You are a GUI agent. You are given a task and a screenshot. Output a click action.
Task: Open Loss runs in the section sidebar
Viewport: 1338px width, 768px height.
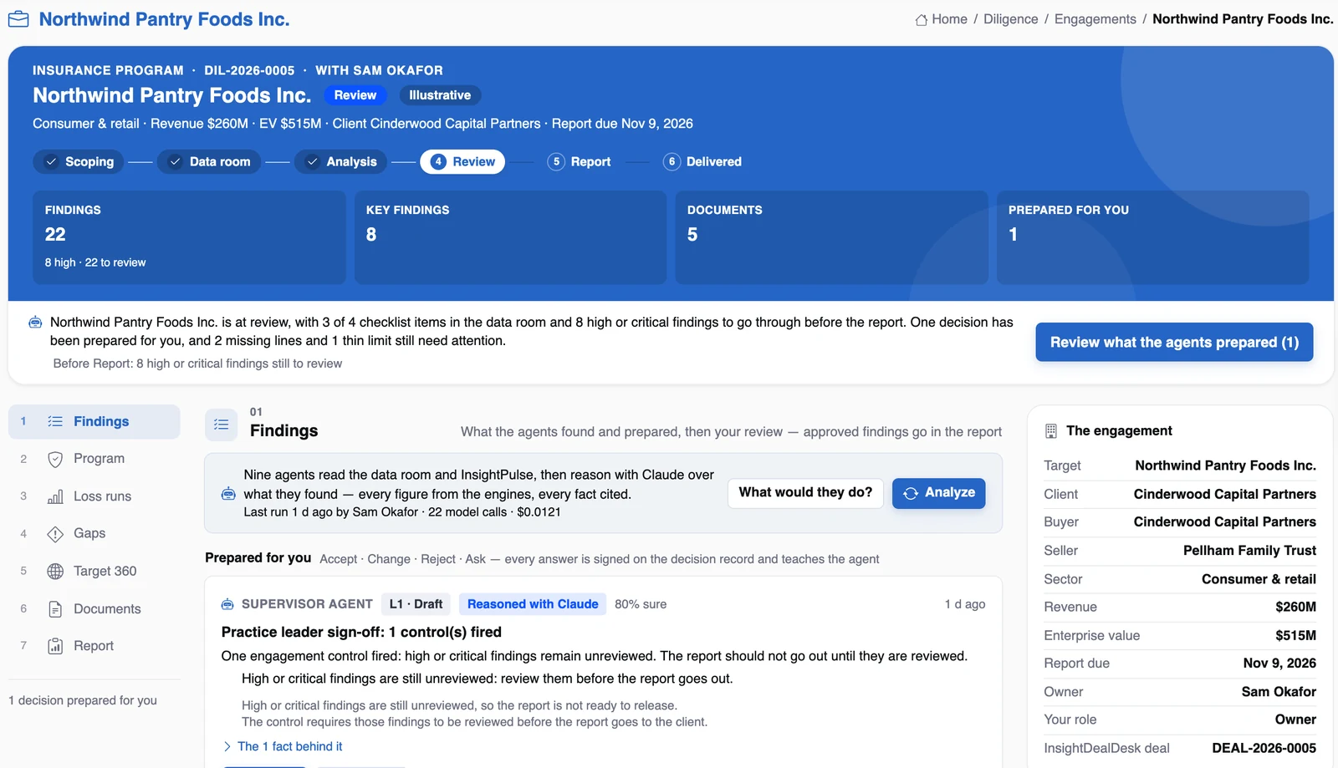tap(94, 496)
